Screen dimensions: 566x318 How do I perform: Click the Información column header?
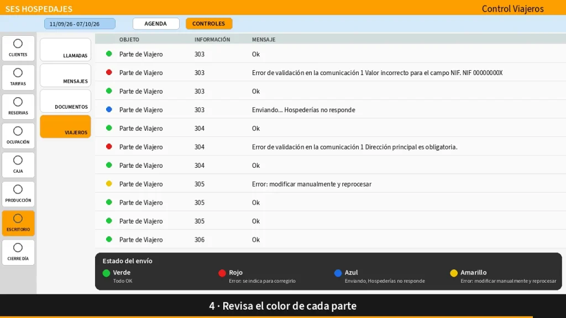point(212,40)
